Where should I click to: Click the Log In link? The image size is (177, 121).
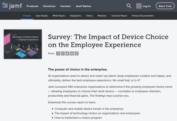[x=147, y=6]
